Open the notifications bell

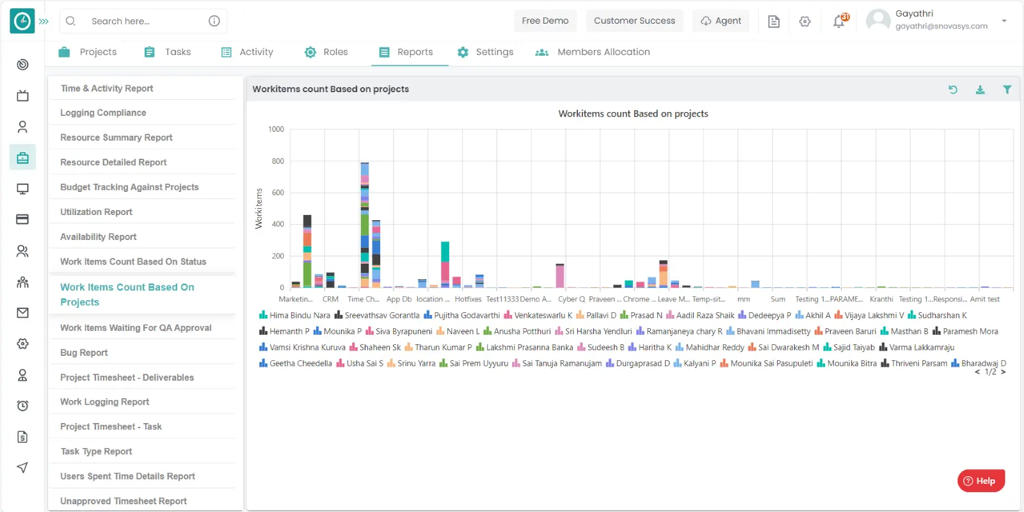(x=839, y=21)
